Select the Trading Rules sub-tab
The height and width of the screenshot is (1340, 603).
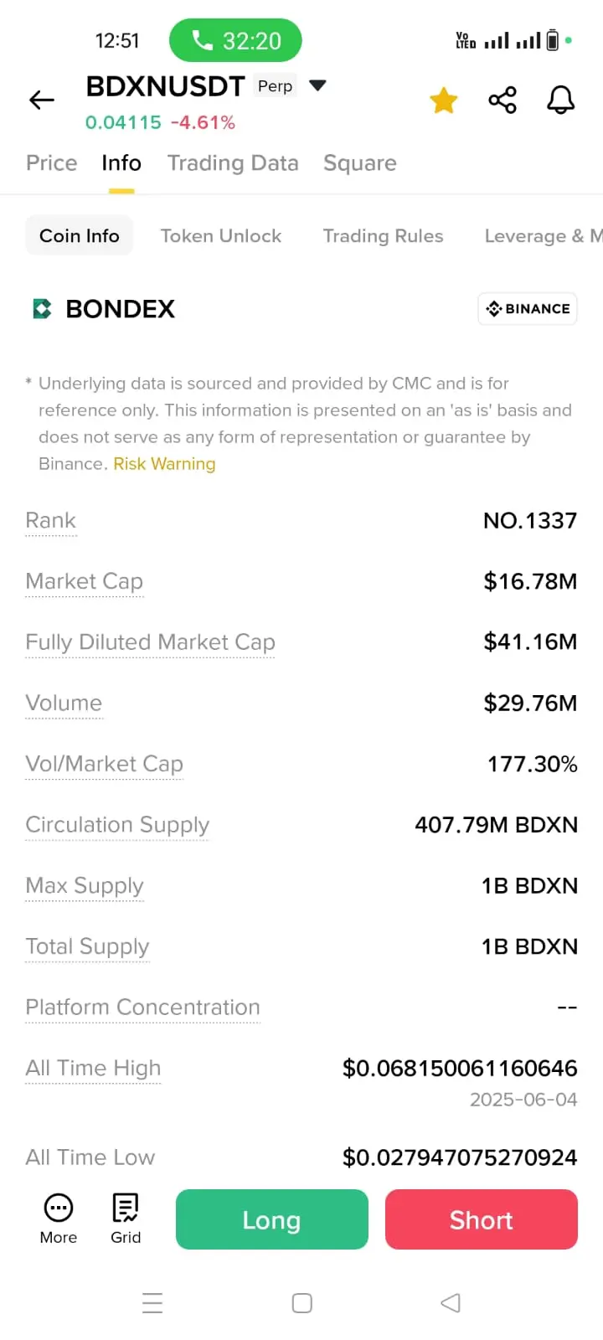[x=384, y=236]
